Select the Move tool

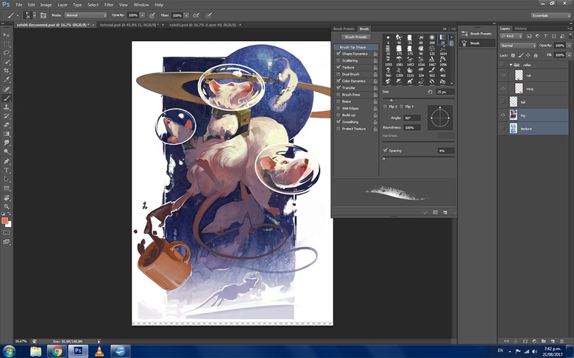[7, 35]
